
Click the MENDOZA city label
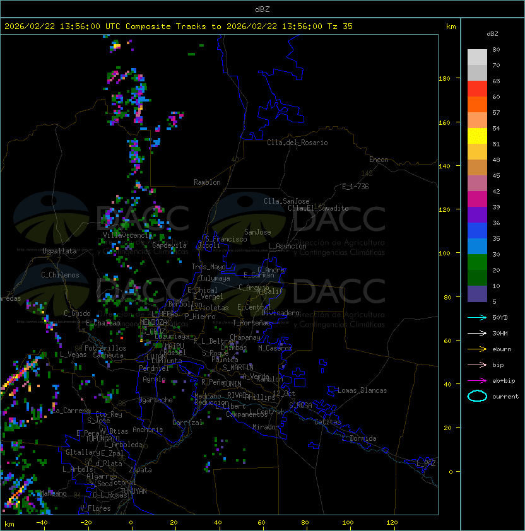(153, 322)
